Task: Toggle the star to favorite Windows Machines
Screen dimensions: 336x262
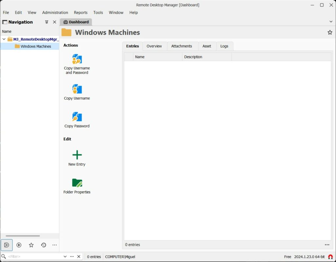Action: 330,32
